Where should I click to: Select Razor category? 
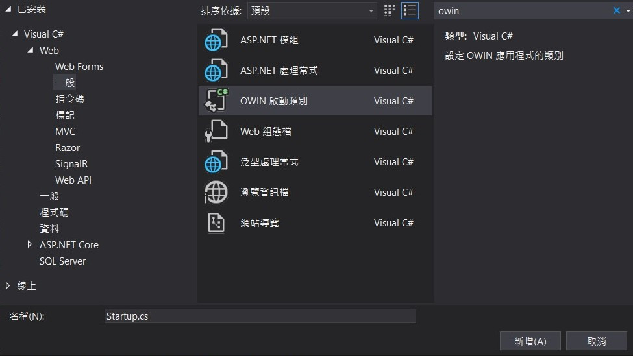coord(68,148)
